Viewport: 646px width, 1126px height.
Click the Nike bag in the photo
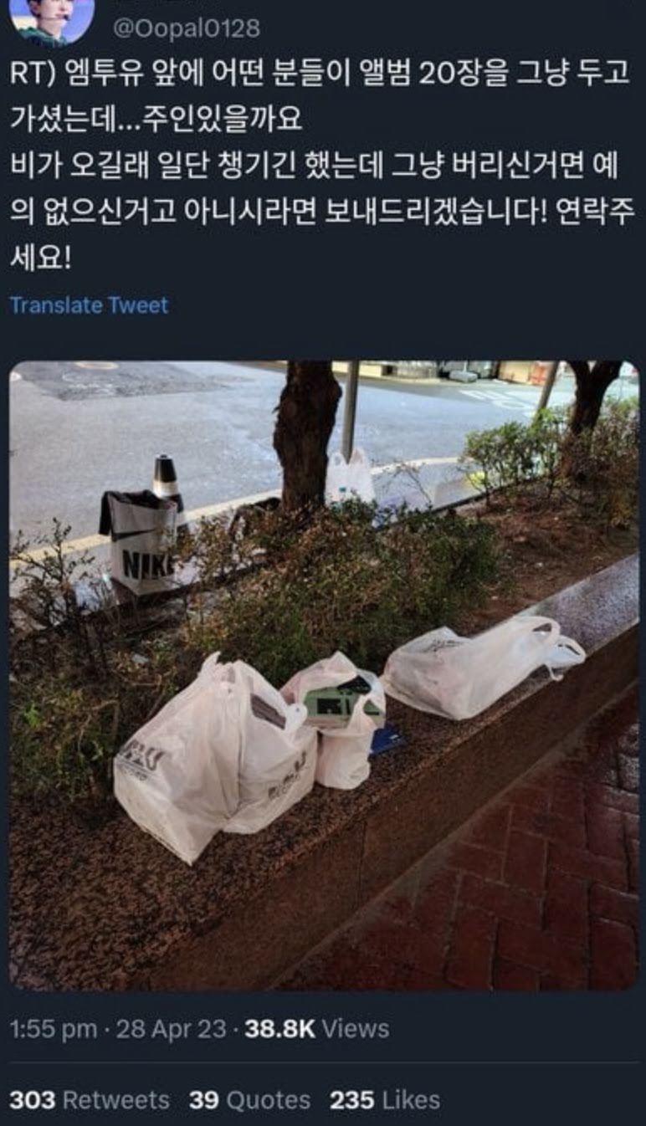click(141, 541)
